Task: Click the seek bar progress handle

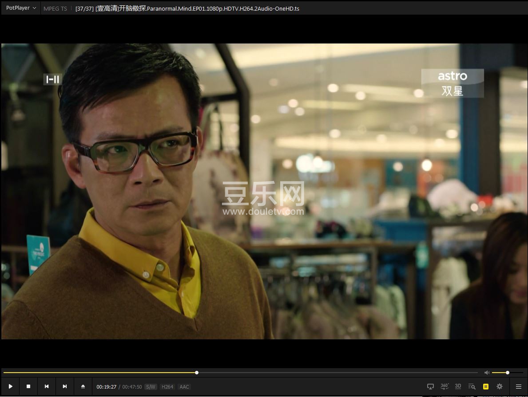Action: click(197, 373)
